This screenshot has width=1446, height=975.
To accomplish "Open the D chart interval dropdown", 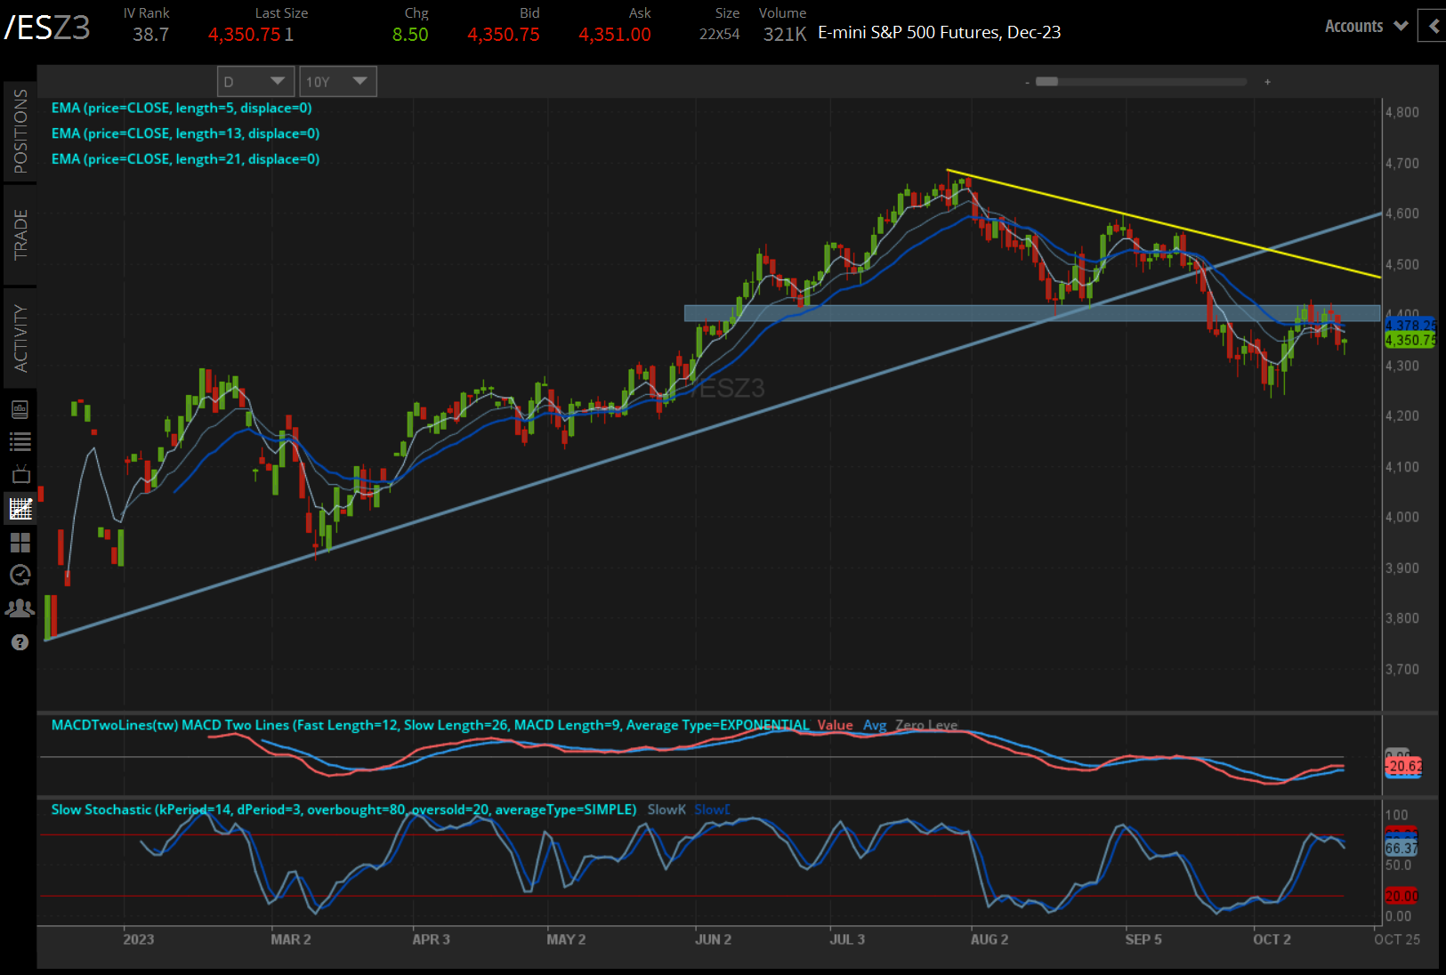I will (x=255, y=81).
